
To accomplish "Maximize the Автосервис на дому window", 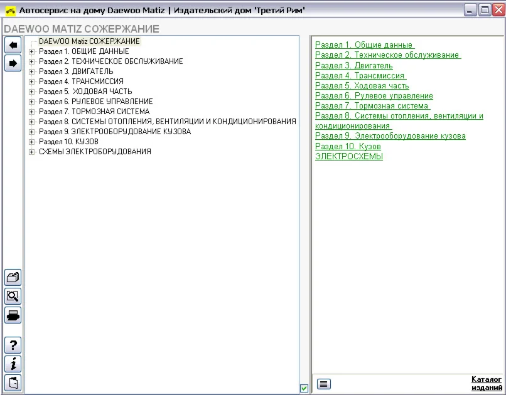I will coord(485,10).
